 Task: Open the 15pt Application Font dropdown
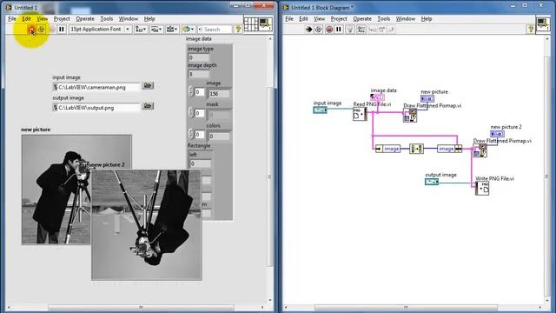coord(100,30)
